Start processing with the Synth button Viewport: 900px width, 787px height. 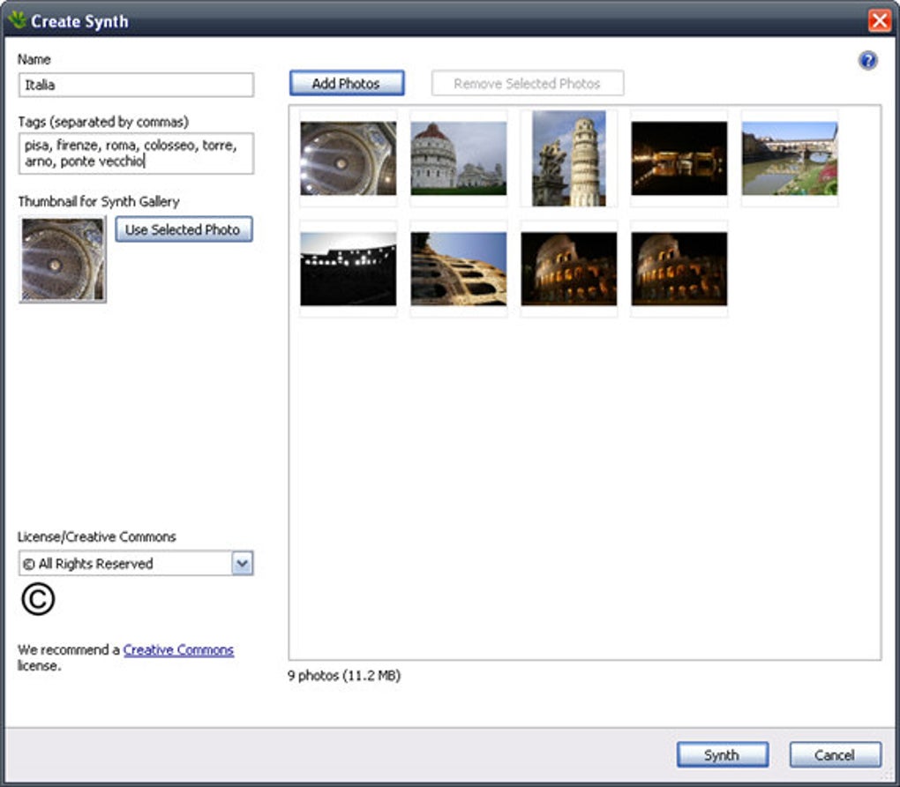click(x=722, y=754)
